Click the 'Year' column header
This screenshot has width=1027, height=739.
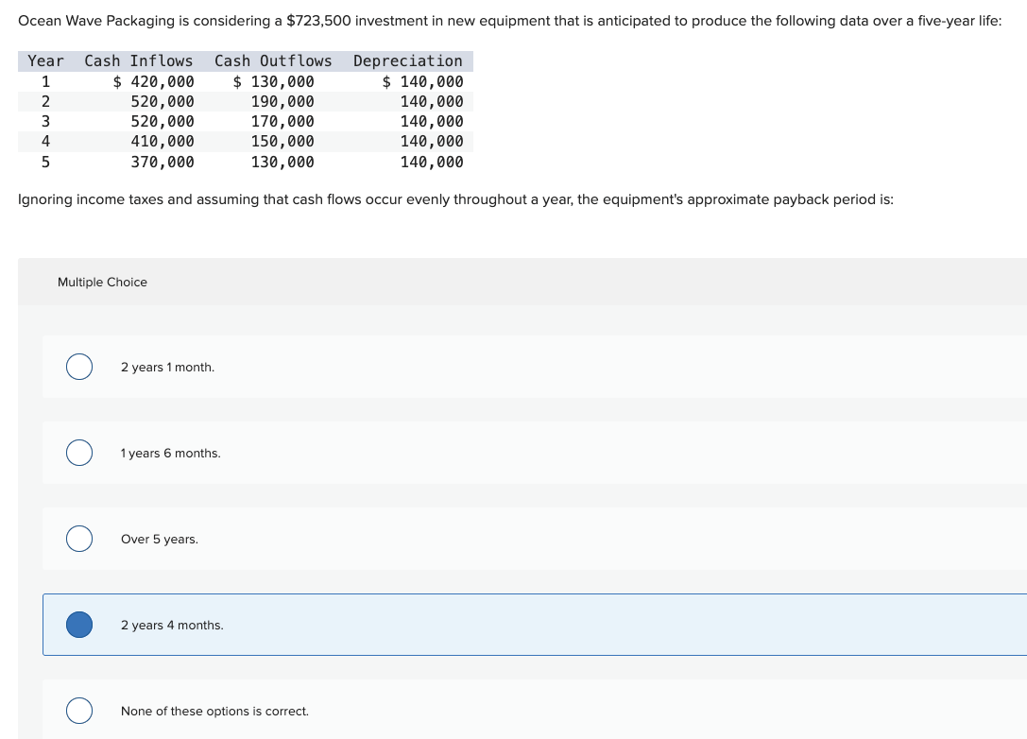click(x=46, y=60)
